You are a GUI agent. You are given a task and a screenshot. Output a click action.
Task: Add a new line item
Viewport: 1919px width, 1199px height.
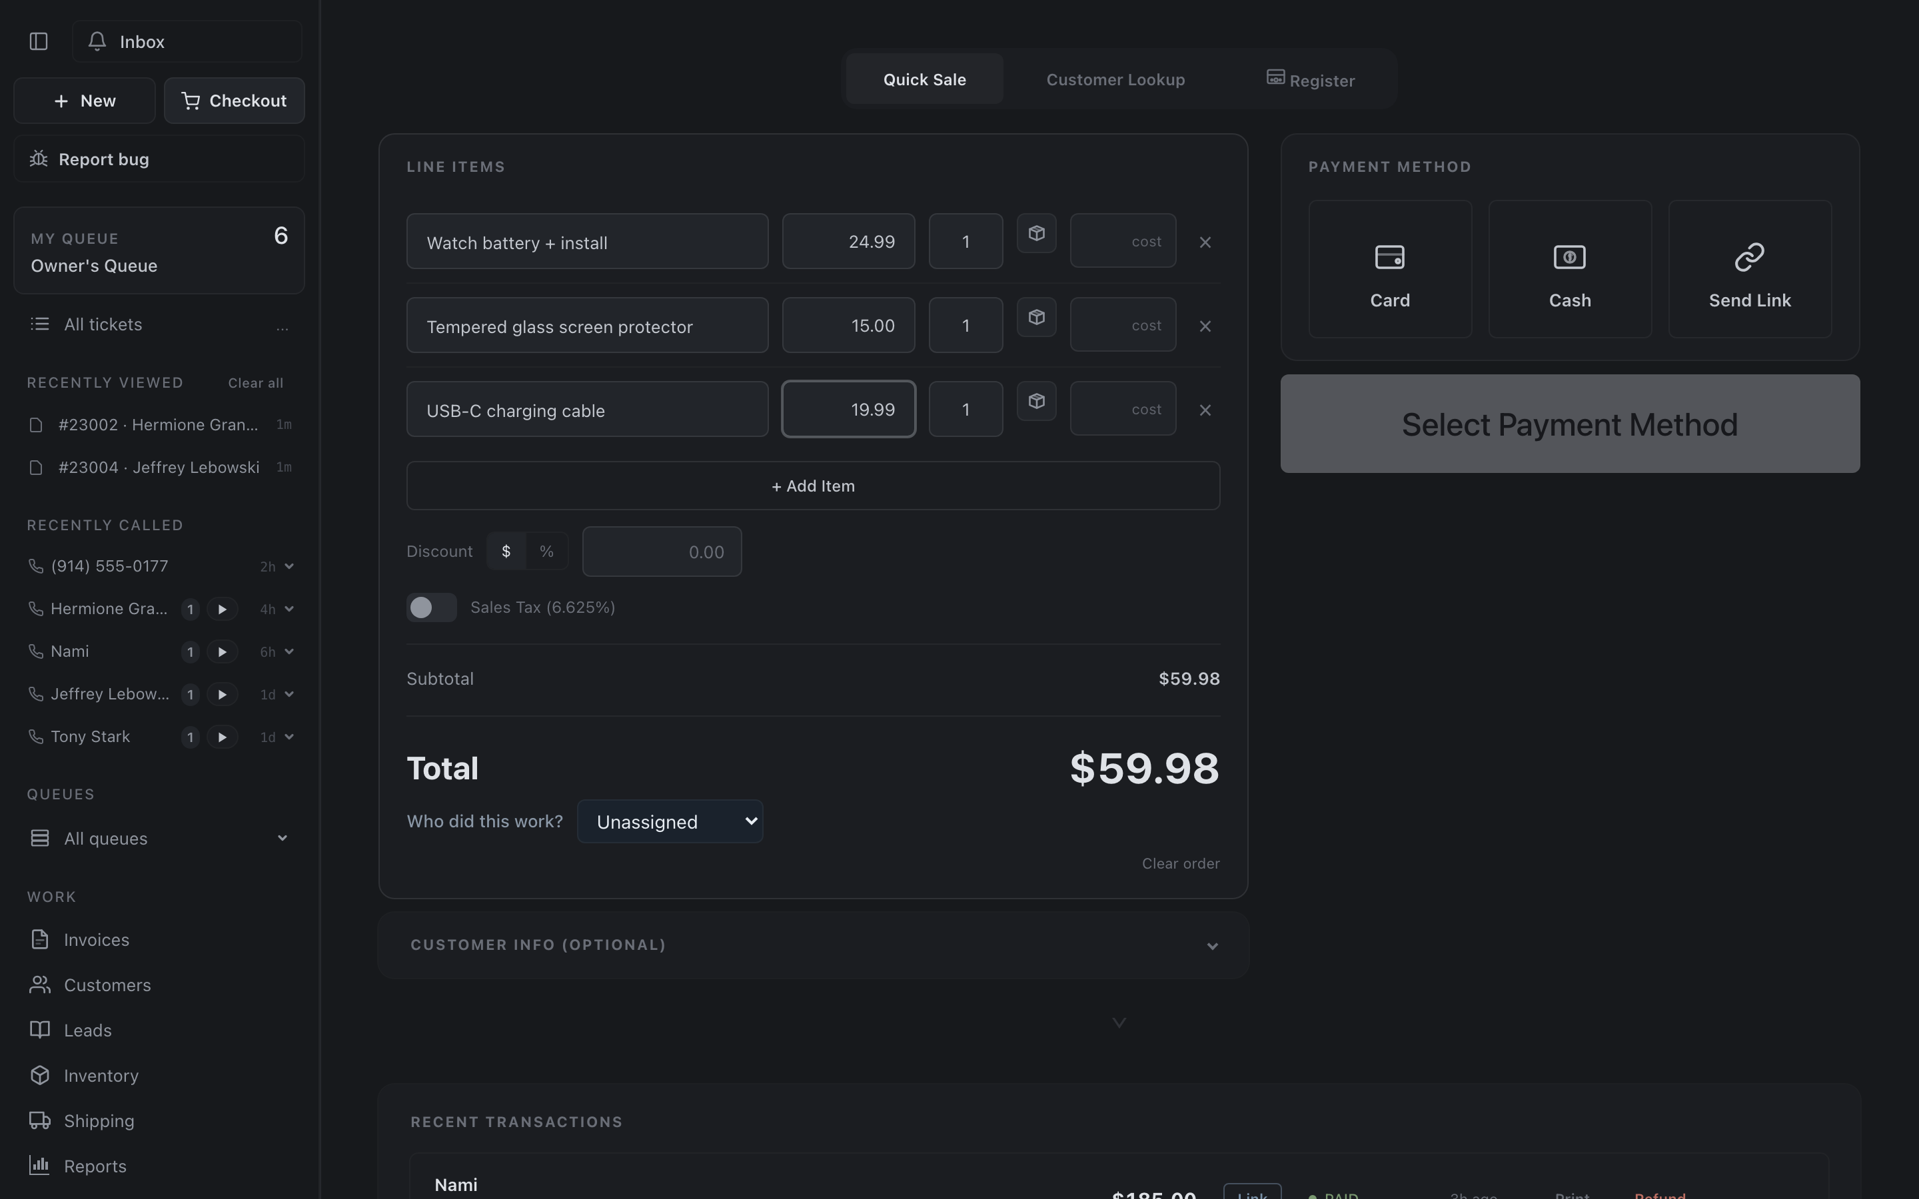pos(813,486)
